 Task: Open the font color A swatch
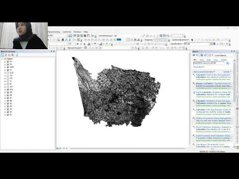tap(89, 44)
